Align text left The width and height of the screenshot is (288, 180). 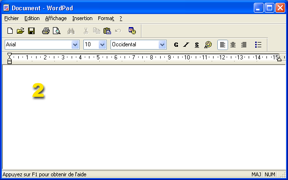coord(222,45)
